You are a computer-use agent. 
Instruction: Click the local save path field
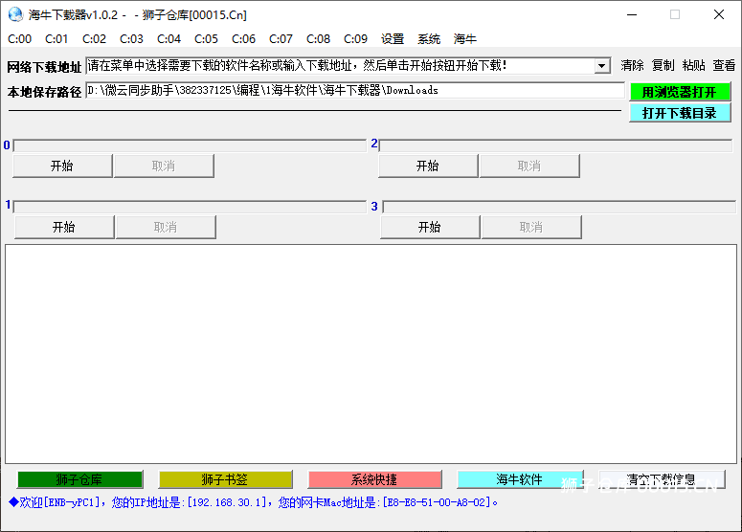point(354,90)
